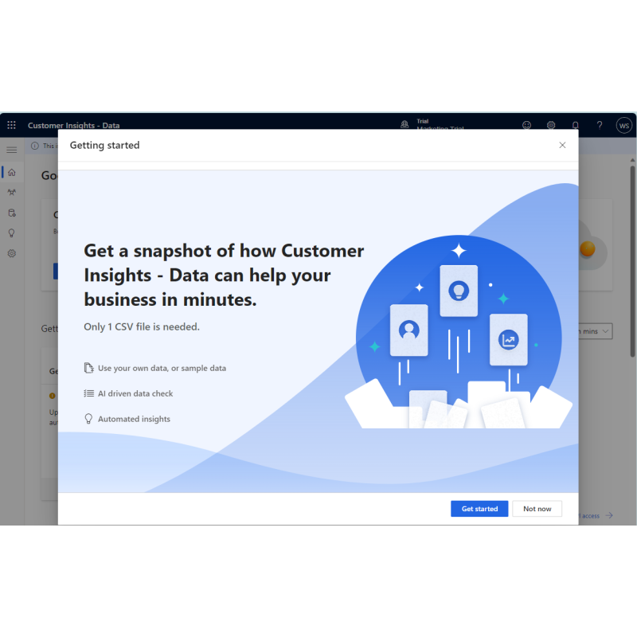Open the Data sidebar icon
This screenshot has width=637, height=637.
click(12, 213)
